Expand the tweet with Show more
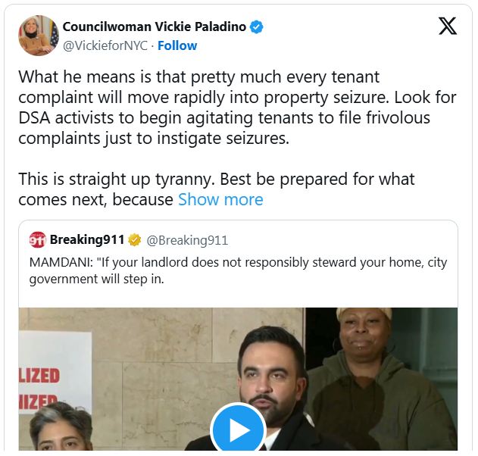Viewport: 478px width, 456px height. pos(220,199)
